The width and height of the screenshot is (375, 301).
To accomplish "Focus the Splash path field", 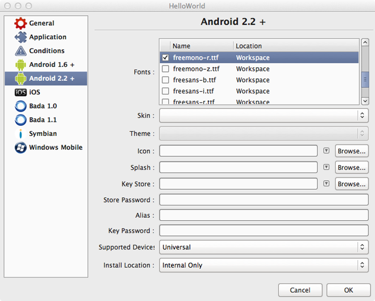I will [x=238, y=167].
